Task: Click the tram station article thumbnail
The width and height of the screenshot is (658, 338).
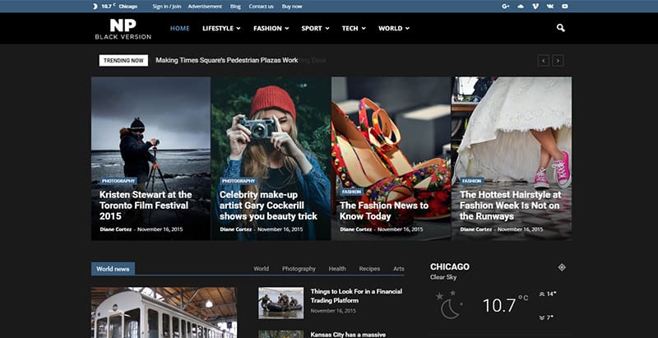Action: coord(164,313)
